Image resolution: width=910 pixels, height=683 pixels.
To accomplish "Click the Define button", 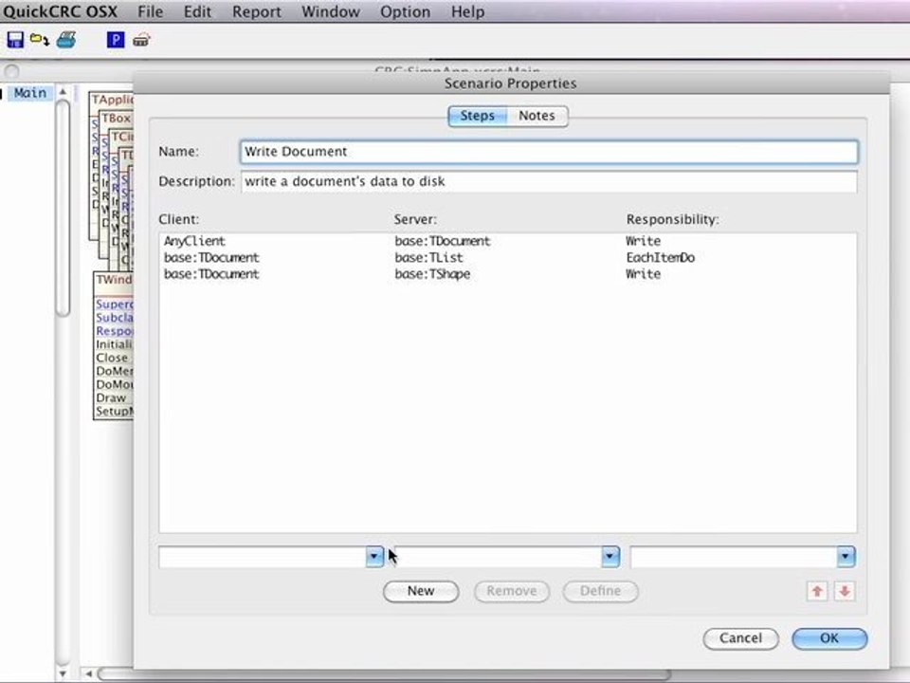I will [600, 591].
